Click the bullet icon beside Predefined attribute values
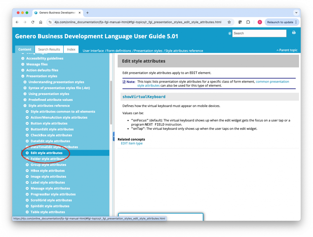Image resolution: width=313 pixels, height=237 pixels. pyautogui.click(x=25, y=100)
